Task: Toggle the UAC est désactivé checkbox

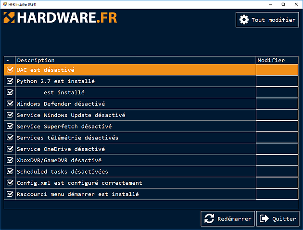Action: click(x=10, y=70)
